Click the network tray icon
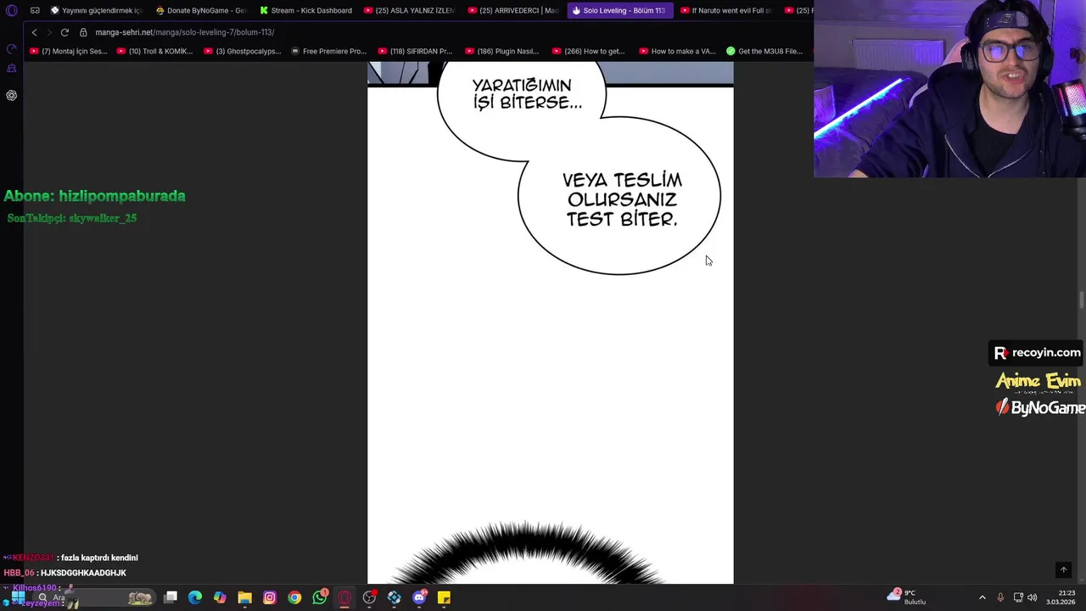The height and width of the screenshot is (611, 1086). [1018, 597]
